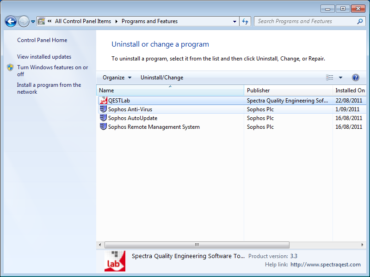
Task: Click the Sophos Anti-Virus shield icon
Action: (103, 109)
